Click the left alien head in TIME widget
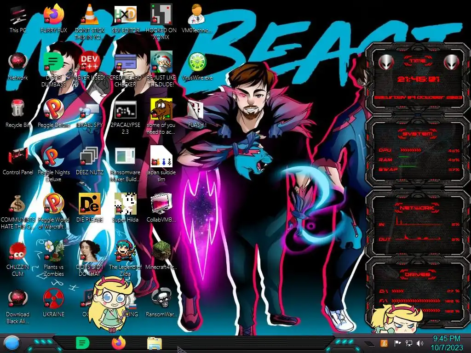 pyautogui.click(x=386, y=62)
